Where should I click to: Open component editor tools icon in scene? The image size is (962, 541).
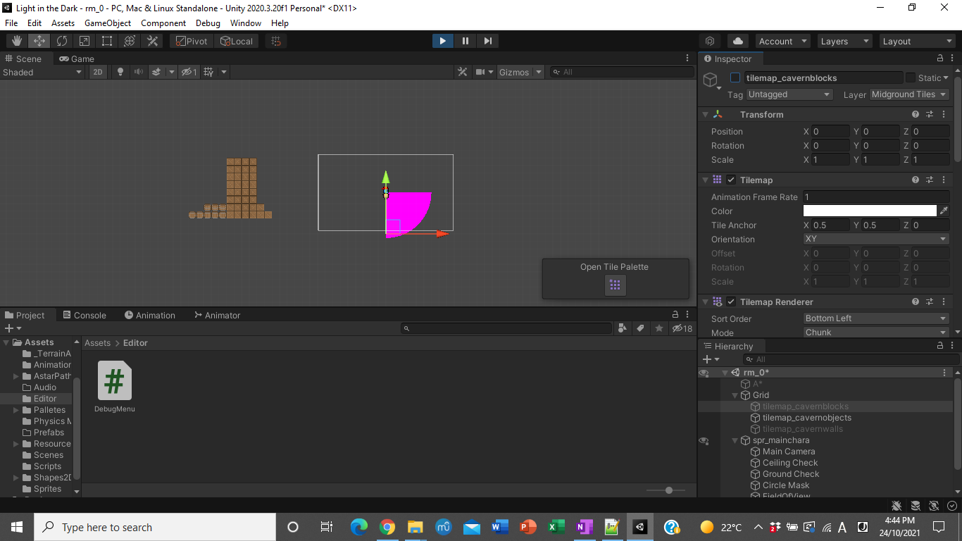[x=462, y=72]
